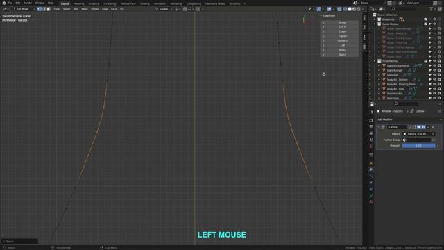Open the View Layer properties tab
Image resolution: width=444 pixels, height=250 pixels.
(371, 133)
